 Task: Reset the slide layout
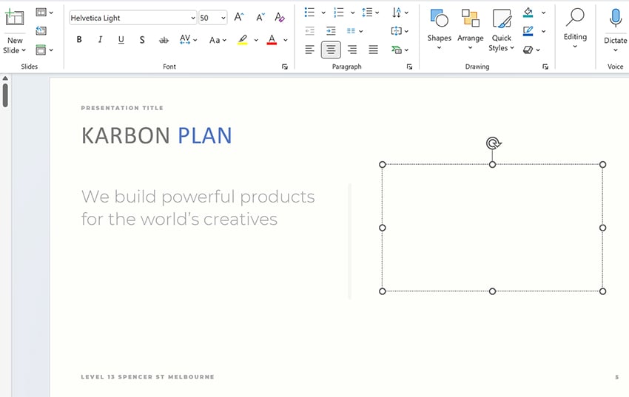(41, 31)
